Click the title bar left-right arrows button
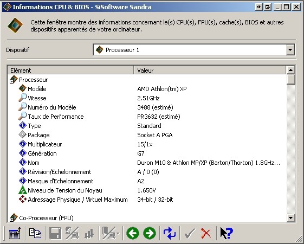304x244 pixels. 259,7
